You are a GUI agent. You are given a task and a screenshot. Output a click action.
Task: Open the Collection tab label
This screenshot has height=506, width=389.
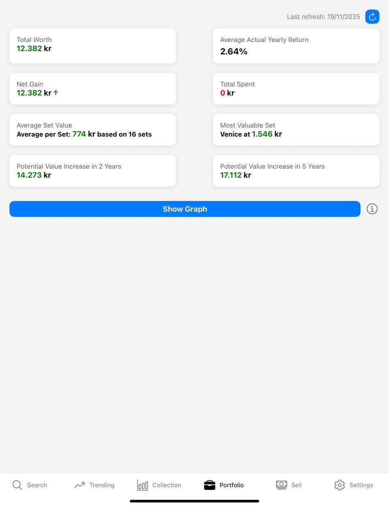[167, 485]
